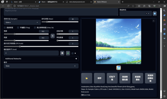The image size is (167, 99).
Task: Swap width and height with arrows icon
Action: (53, 36)
